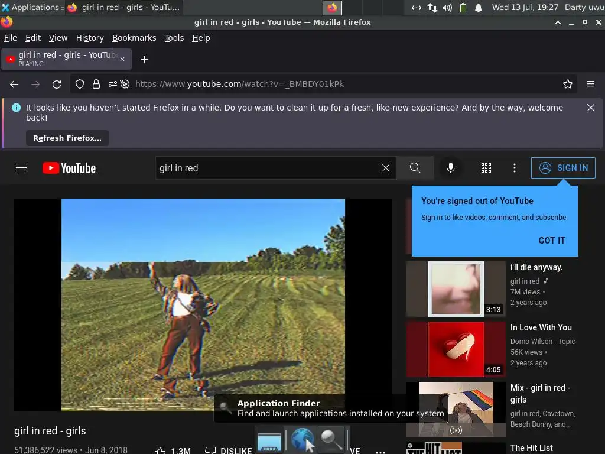605x454 pixels.
Task: Click the 51,386,522 views count text
Action: point(46,450)
